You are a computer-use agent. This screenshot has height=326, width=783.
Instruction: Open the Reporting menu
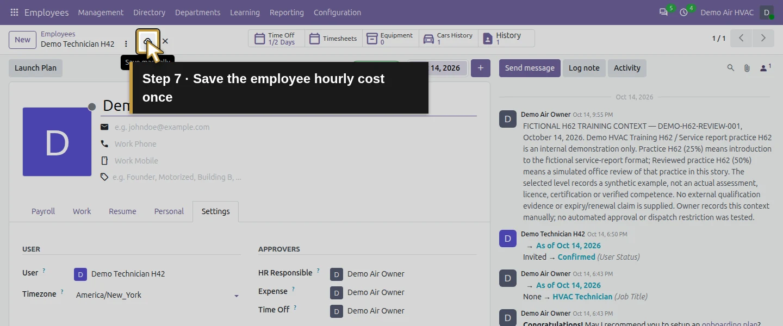(287, 12)
